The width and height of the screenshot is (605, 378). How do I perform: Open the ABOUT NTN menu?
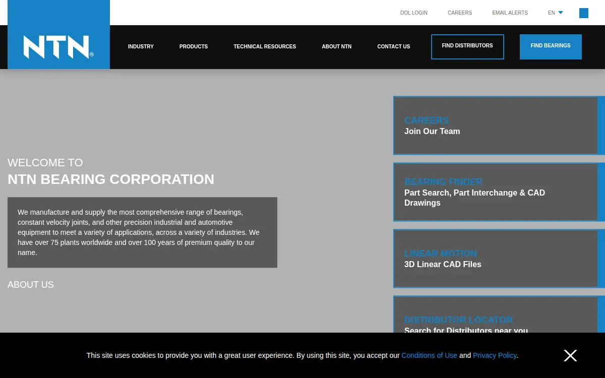pos(337,46)
